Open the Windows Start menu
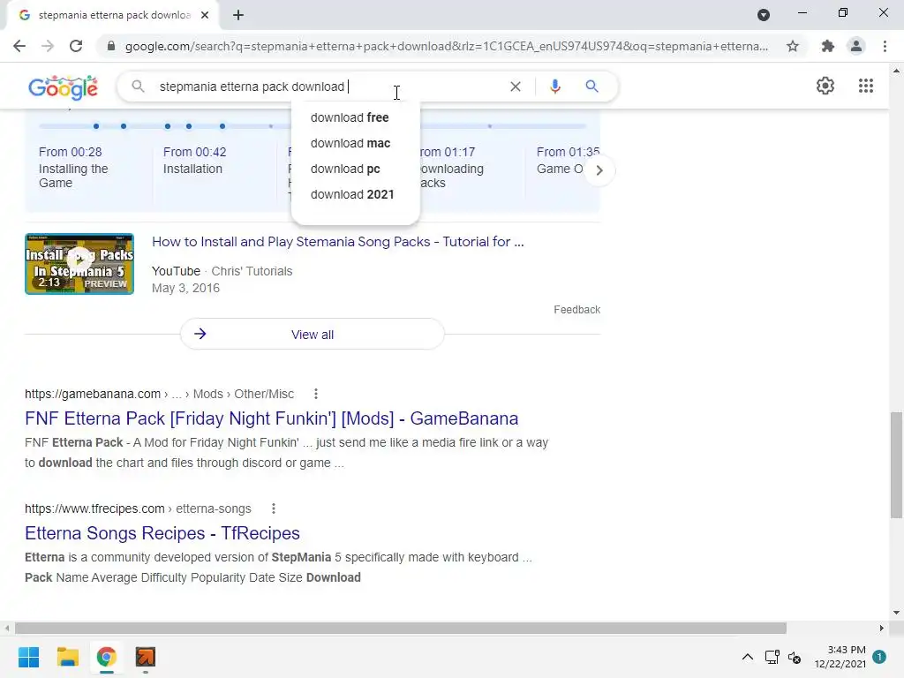The height and width of the screenshot is (678, 904). coord(28,657)
